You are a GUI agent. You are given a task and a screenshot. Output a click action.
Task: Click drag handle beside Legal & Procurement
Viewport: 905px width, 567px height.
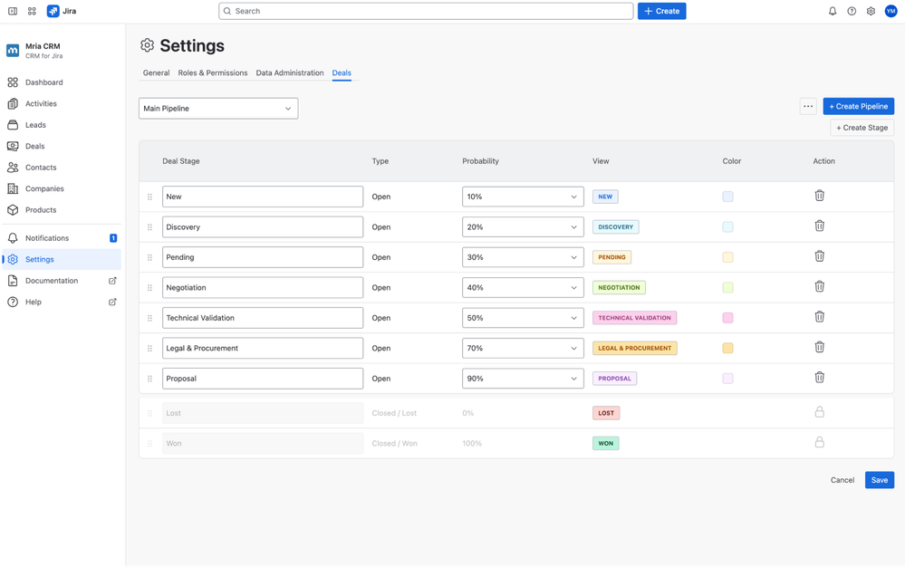[149, 349]
